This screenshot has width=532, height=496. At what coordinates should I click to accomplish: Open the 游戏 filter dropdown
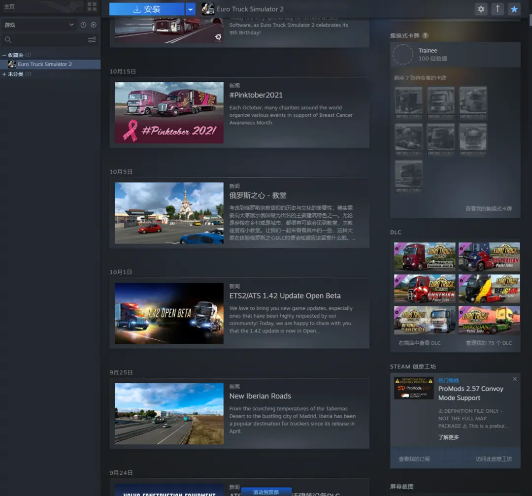(x=39, y=25)
